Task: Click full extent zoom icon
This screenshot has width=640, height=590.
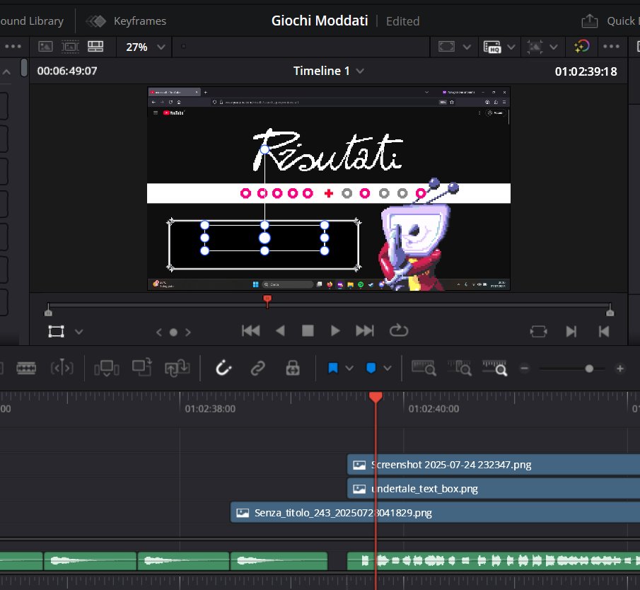Action: tap(424, 369)
